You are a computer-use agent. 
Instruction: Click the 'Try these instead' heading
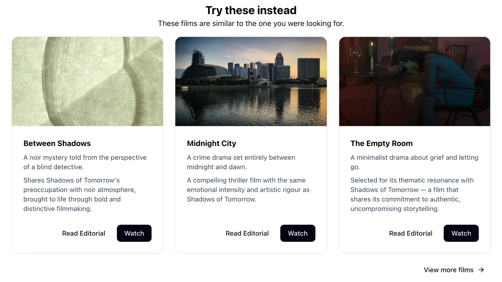pos(251,10)
